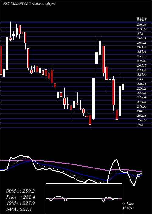This screenshot has width=152, height=214.
Task: Click the 276.9 price axis label
Action: coord(142,29)
